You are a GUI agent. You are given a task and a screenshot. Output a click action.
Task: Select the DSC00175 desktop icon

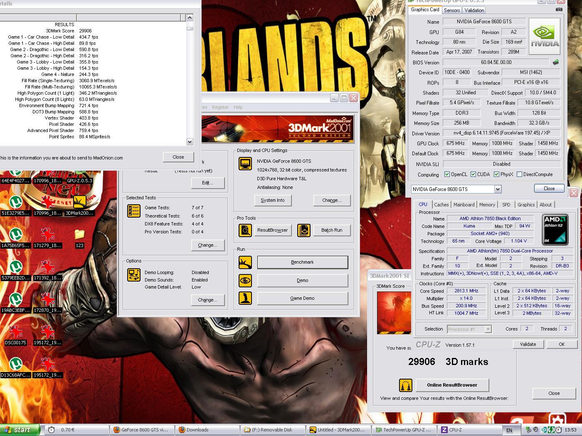16,335
